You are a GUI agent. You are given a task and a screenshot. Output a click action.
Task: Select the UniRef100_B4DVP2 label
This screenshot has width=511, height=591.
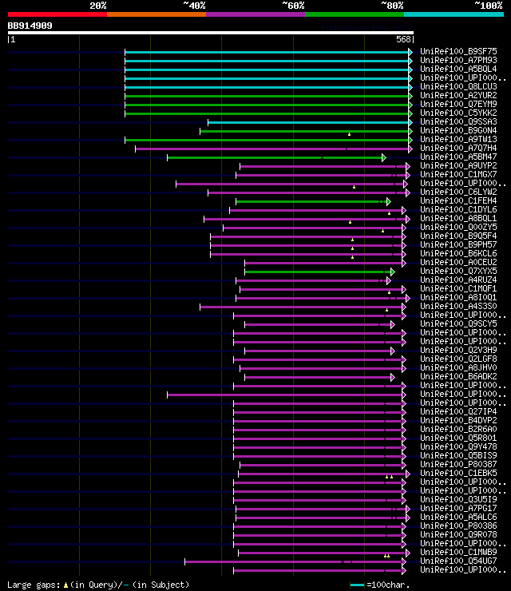pos(458,421)
